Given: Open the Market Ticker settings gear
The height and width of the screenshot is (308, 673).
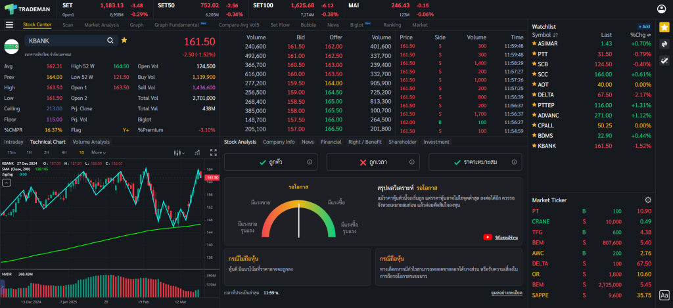Looking at the screenshot, I should (648, 200).
